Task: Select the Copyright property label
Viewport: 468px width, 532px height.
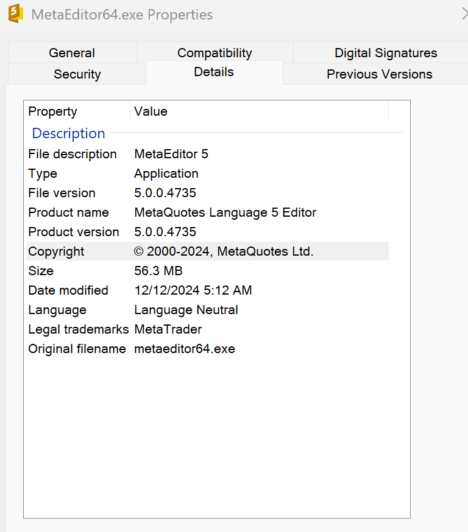Action: (x=56, y=251)
